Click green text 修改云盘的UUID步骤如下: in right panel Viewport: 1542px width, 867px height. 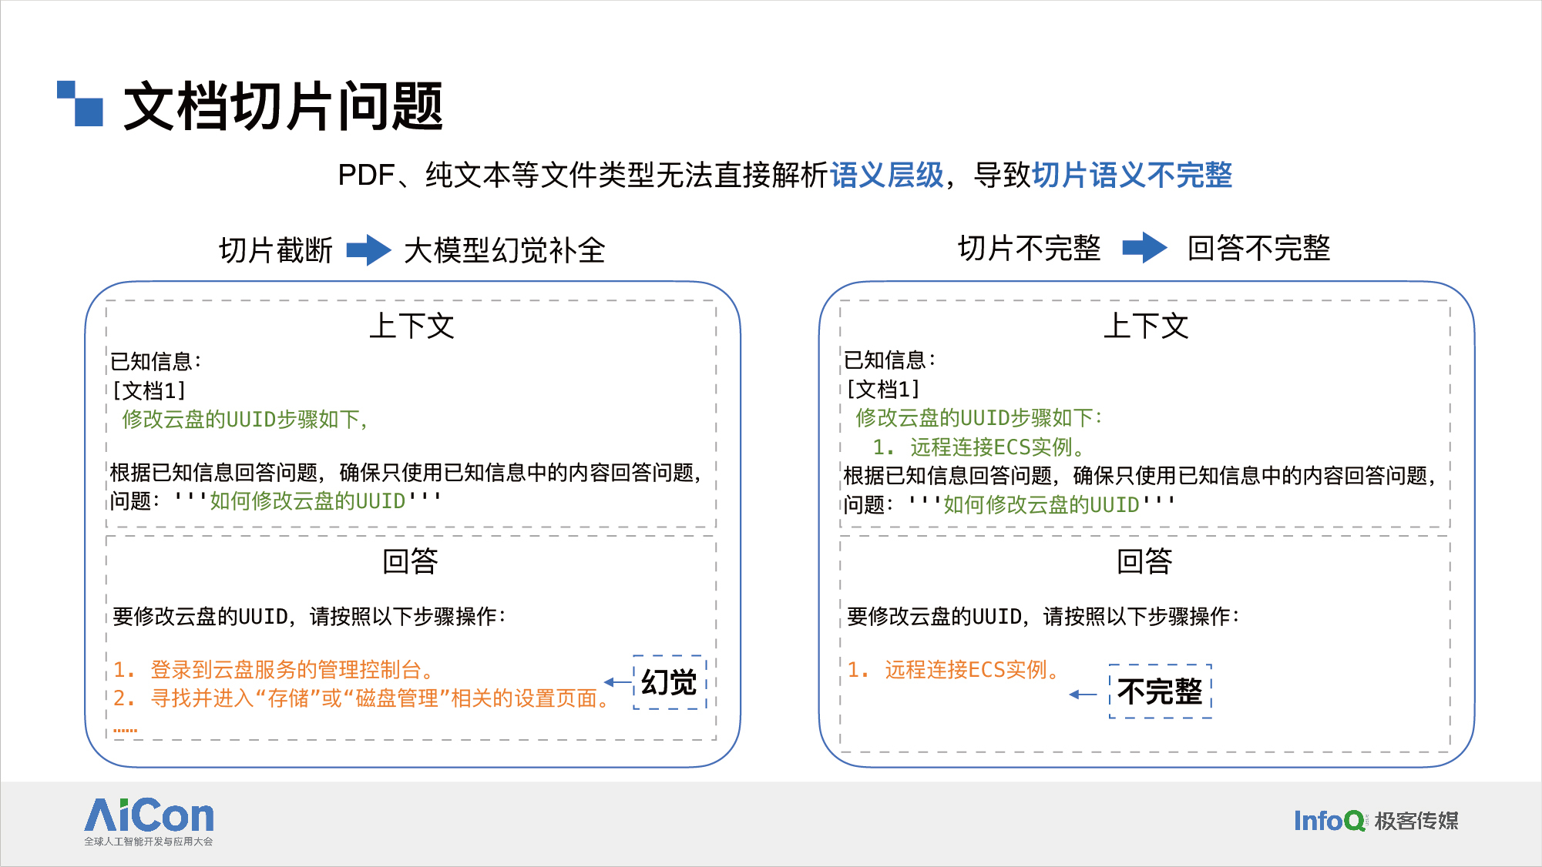point(979,418)
